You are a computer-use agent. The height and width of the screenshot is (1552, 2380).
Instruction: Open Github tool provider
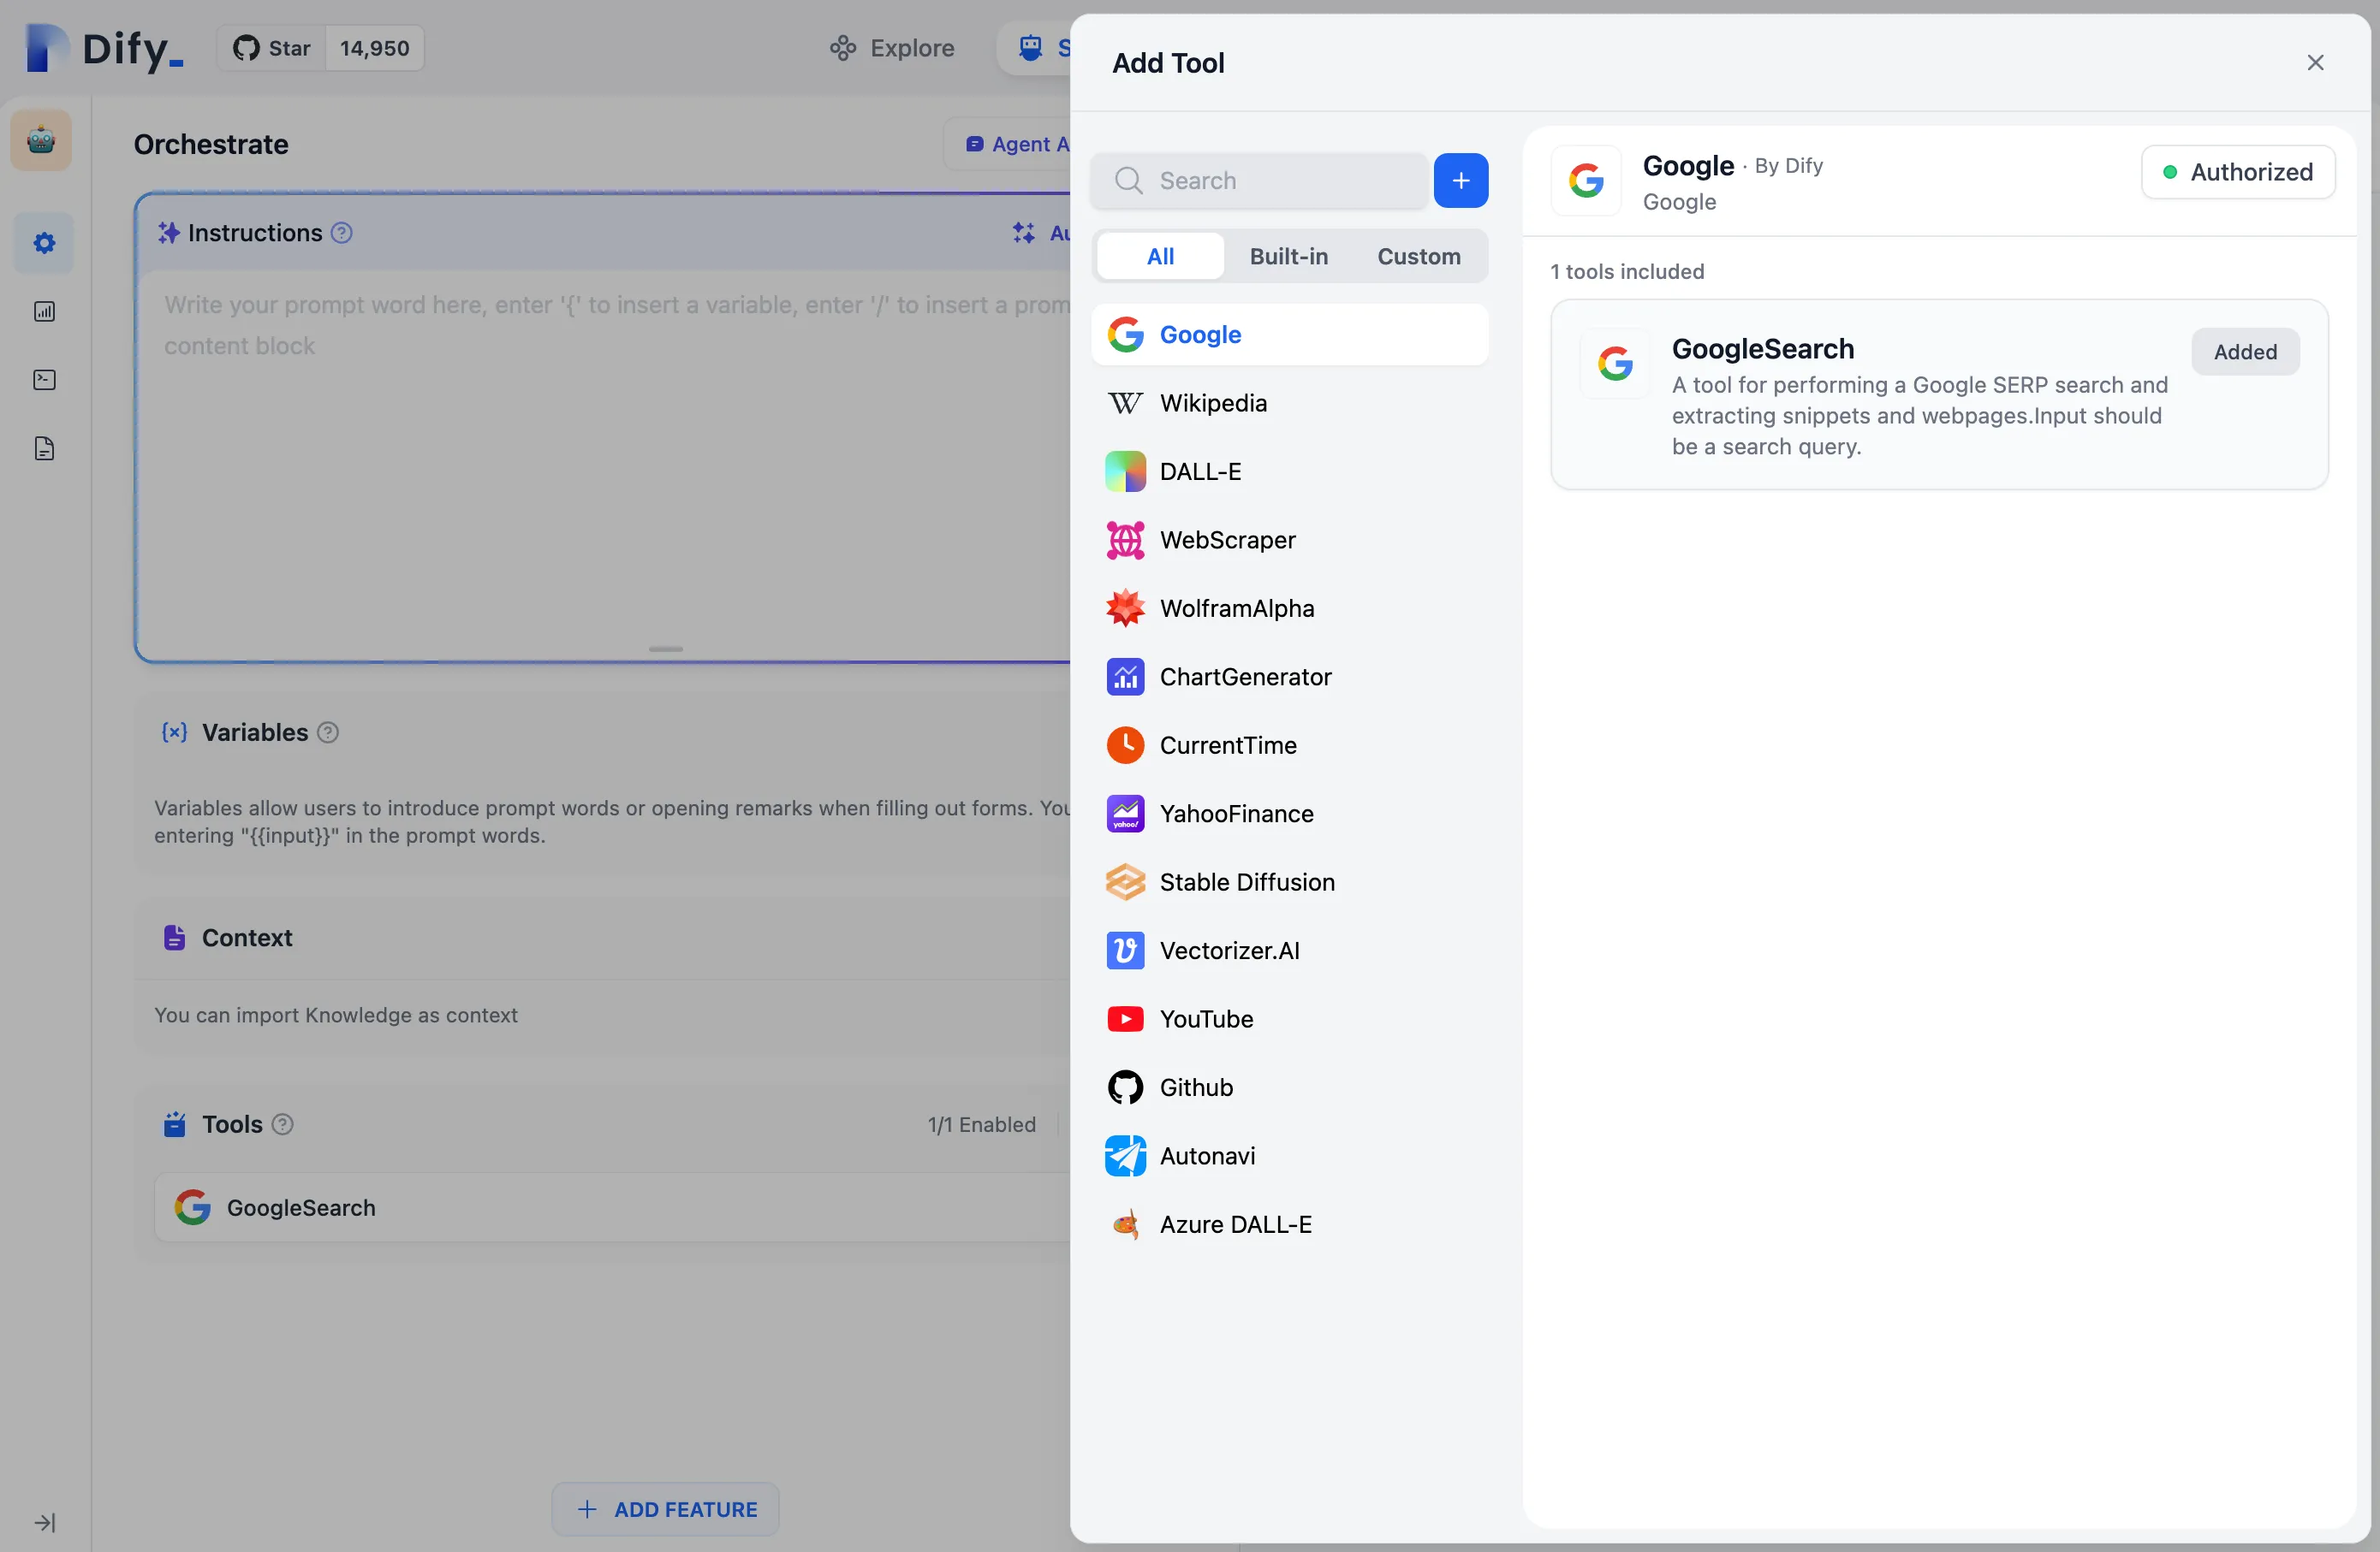[x=1195, y=1087]
